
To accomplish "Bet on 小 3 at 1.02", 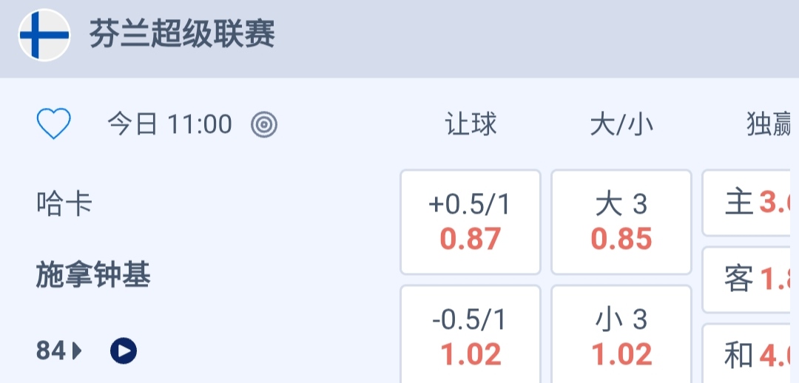I will [x=621, y=336].
